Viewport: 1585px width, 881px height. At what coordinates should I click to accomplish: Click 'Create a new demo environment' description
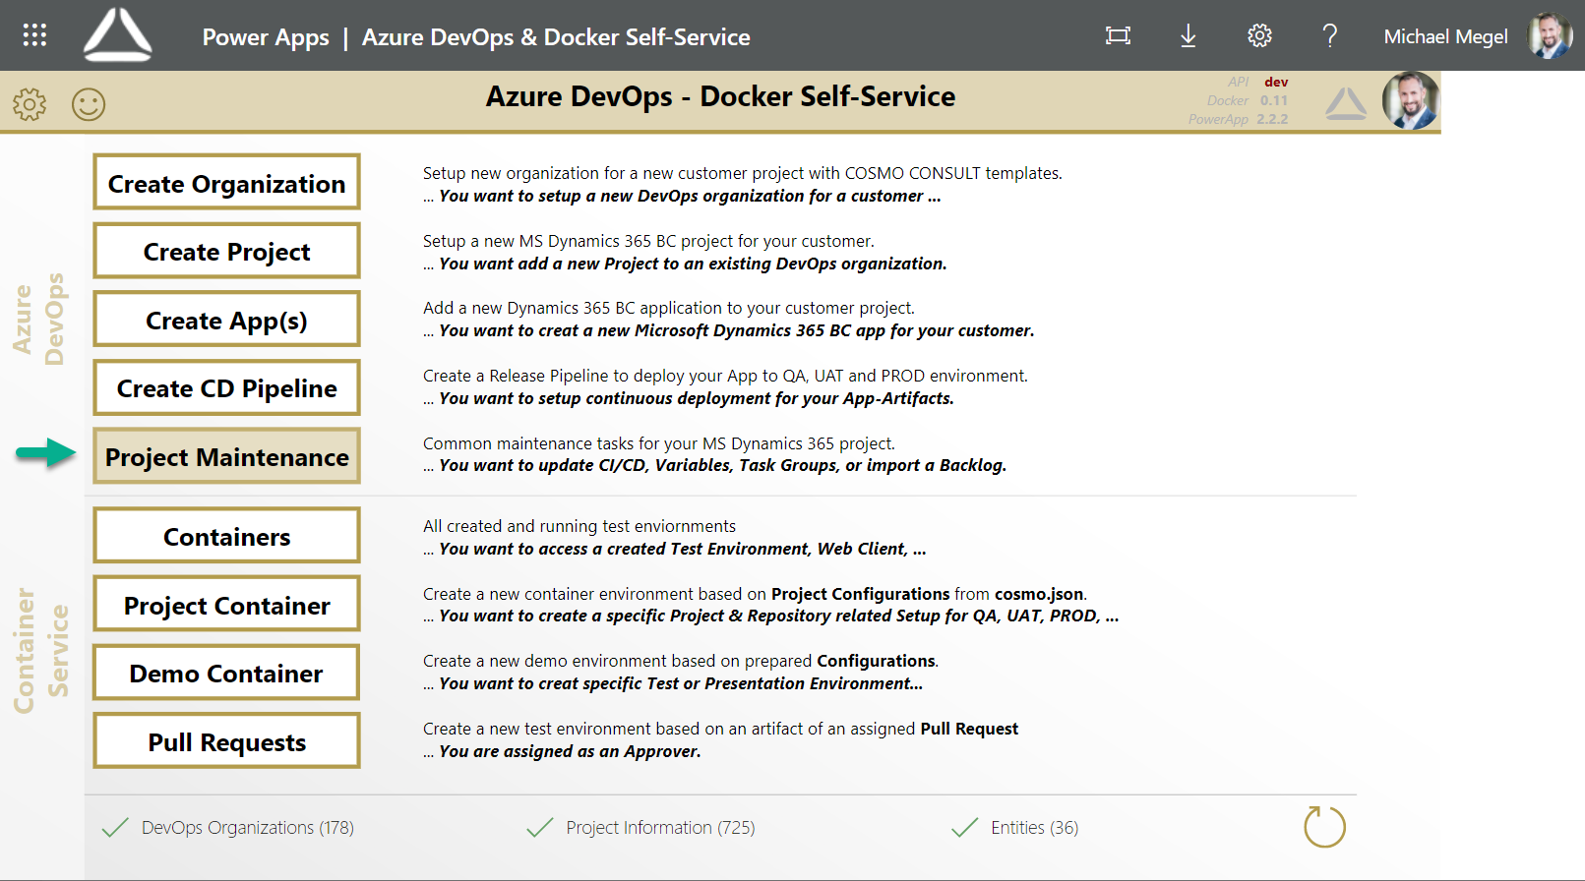click(681, 661)
